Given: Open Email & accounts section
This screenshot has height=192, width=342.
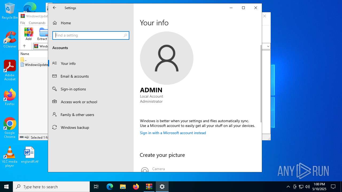Looking at the screenshot, I should point(91,76).
